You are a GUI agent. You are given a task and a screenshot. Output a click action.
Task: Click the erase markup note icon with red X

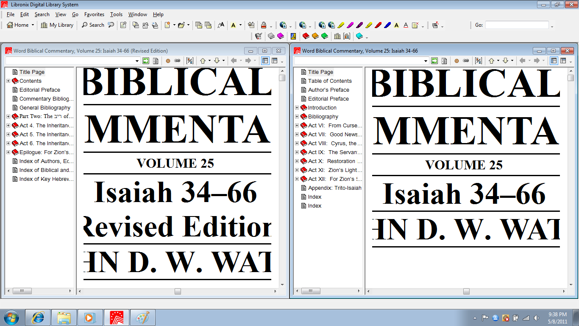point(415,25)
